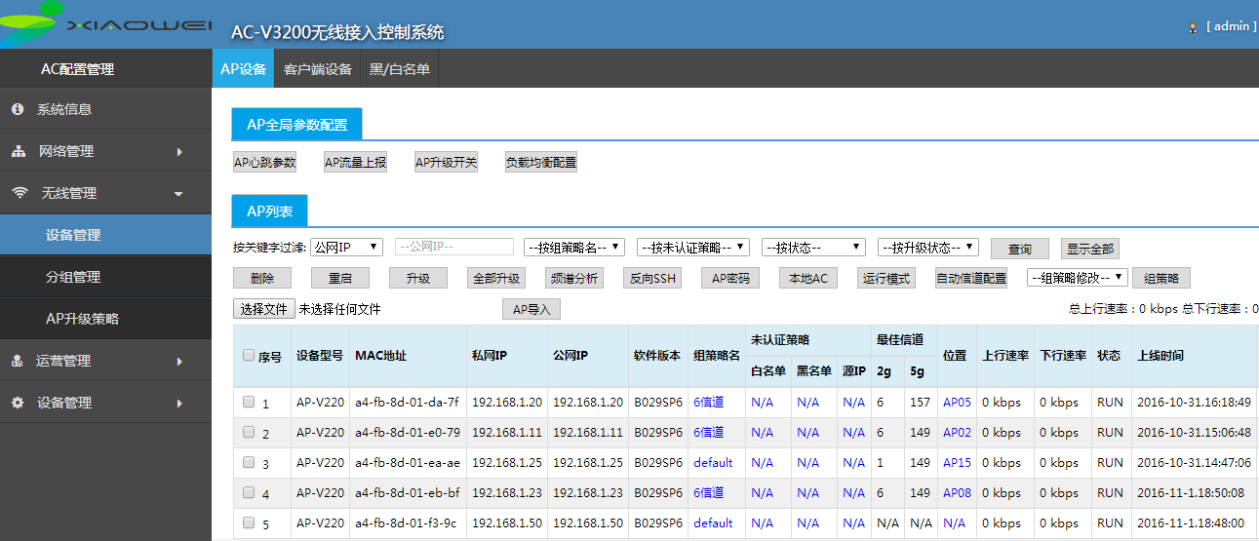This screenshot has width=1259, height=541.
Task: Click the 升级 button
Action: 418,278
